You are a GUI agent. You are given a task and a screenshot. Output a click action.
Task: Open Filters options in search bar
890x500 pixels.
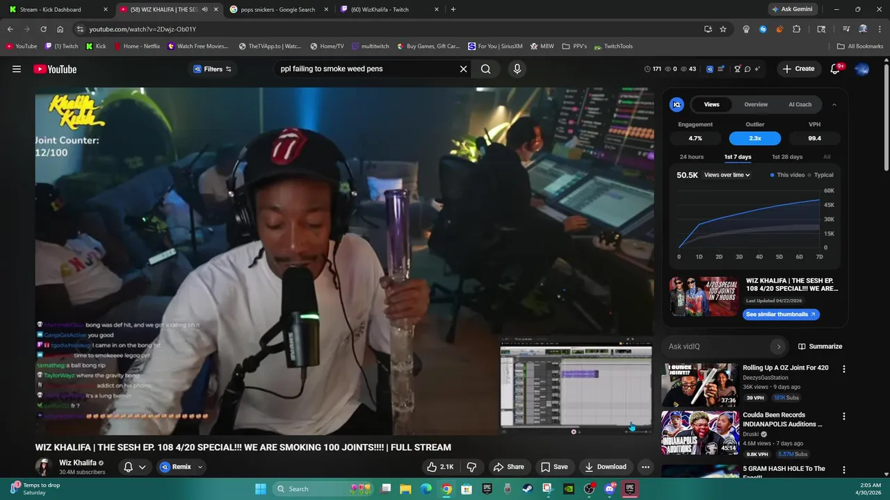coord(213,69)
